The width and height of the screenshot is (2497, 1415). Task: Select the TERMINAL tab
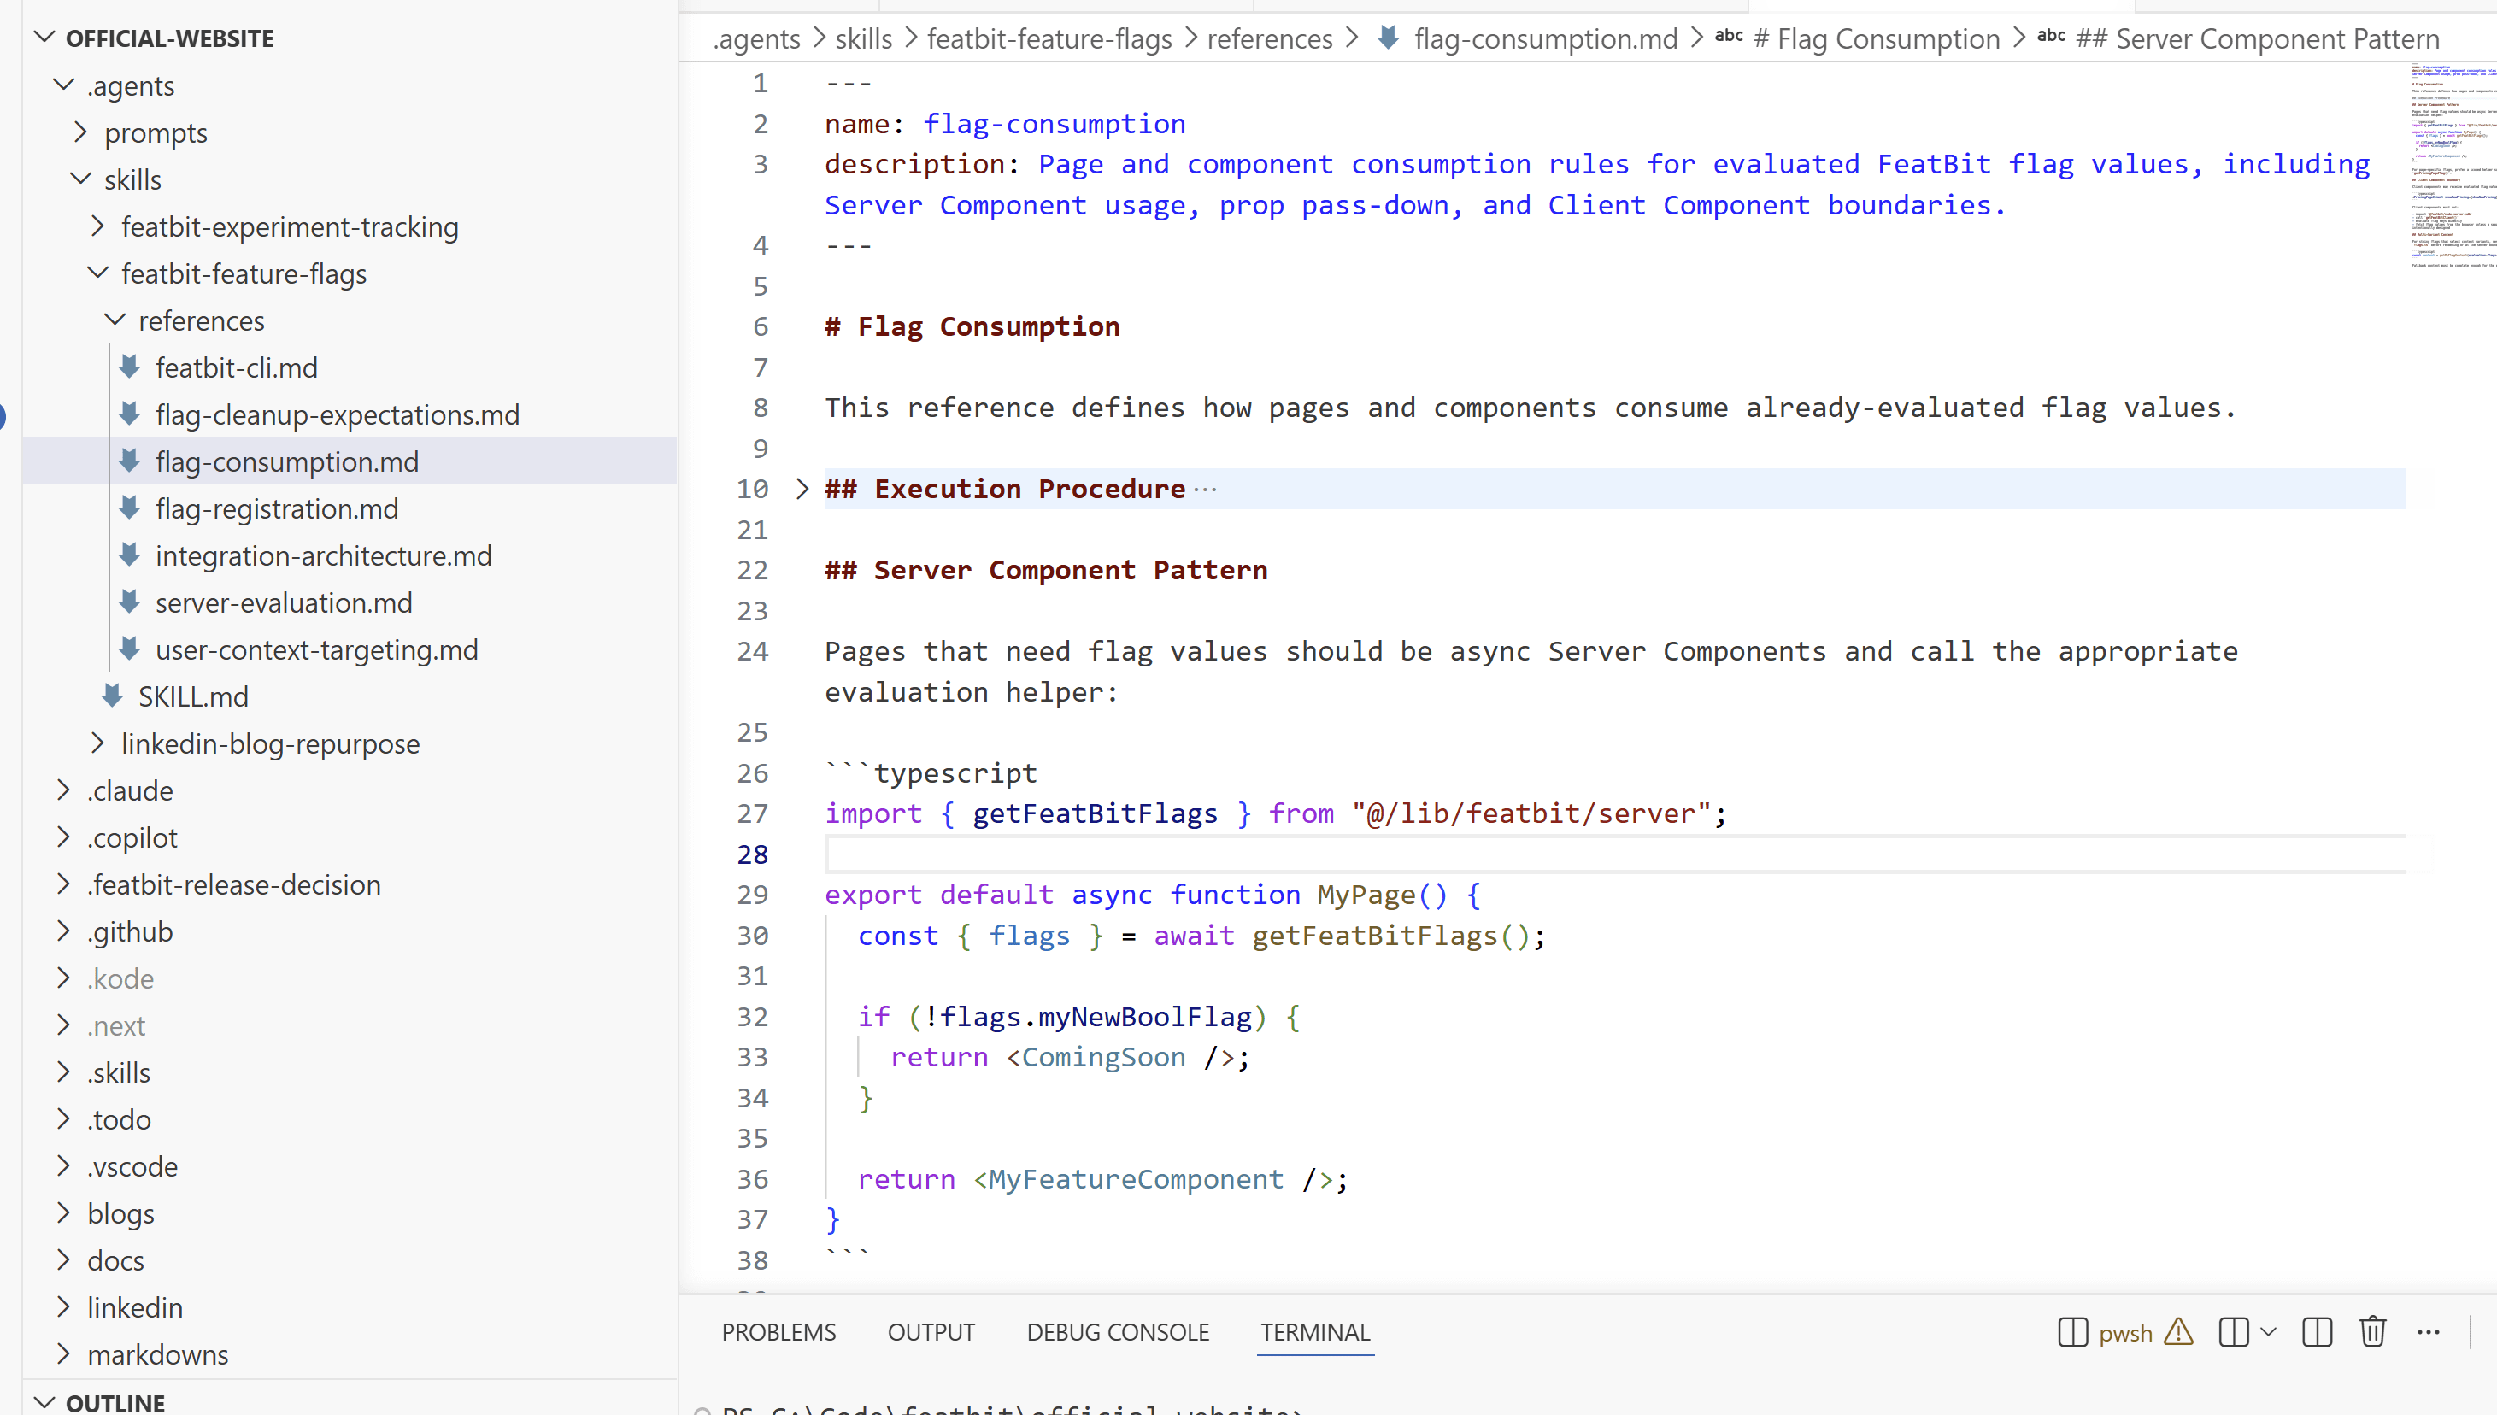tap(1315, 1332)
